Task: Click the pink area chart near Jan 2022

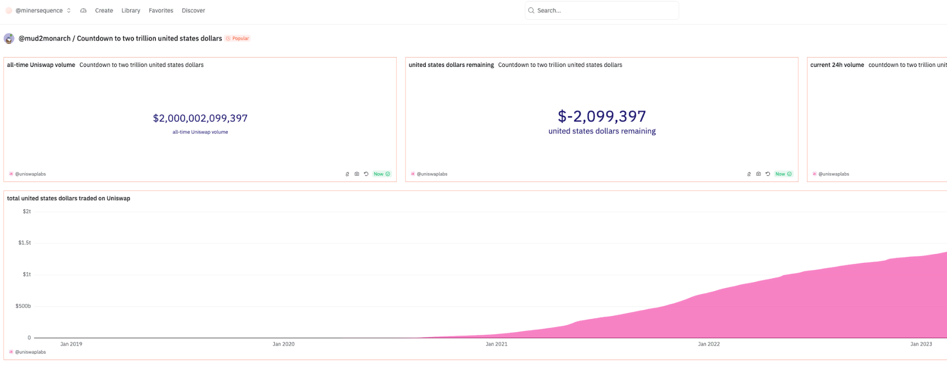Action: point(709,317)
